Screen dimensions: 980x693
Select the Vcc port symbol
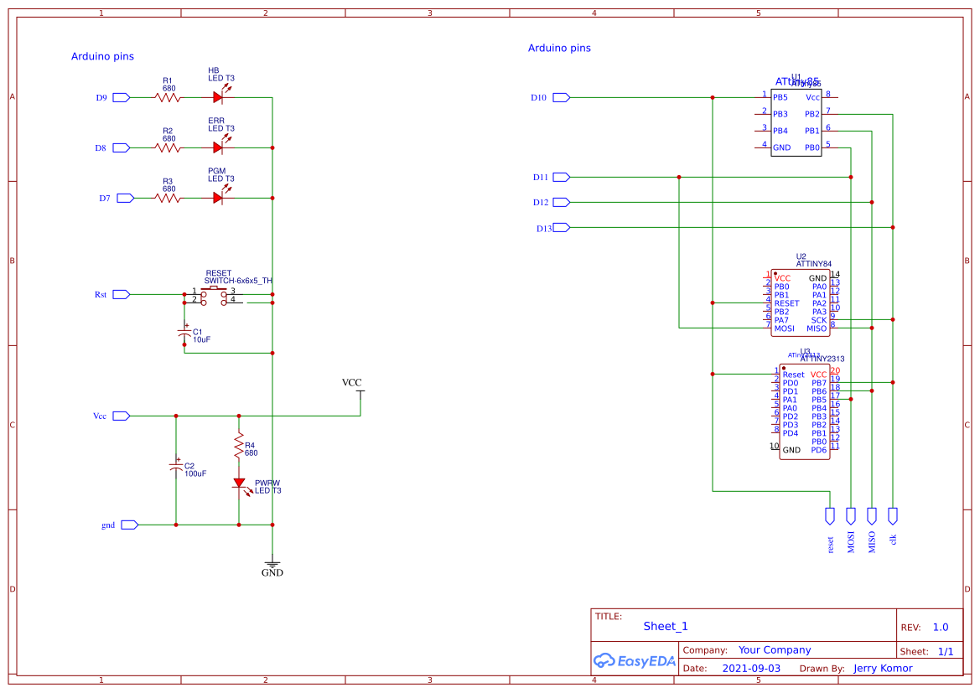121,416
